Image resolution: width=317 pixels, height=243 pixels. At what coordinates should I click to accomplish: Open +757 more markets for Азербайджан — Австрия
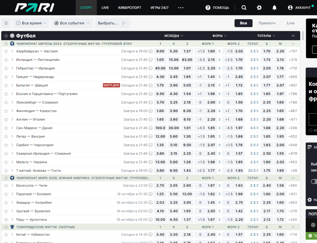click(293, 51)
